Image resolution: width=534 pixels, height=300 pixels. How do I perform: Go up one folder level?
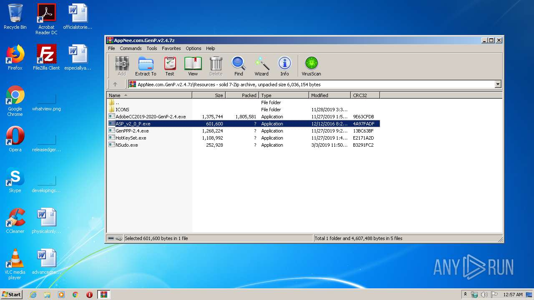pos(115,84)
